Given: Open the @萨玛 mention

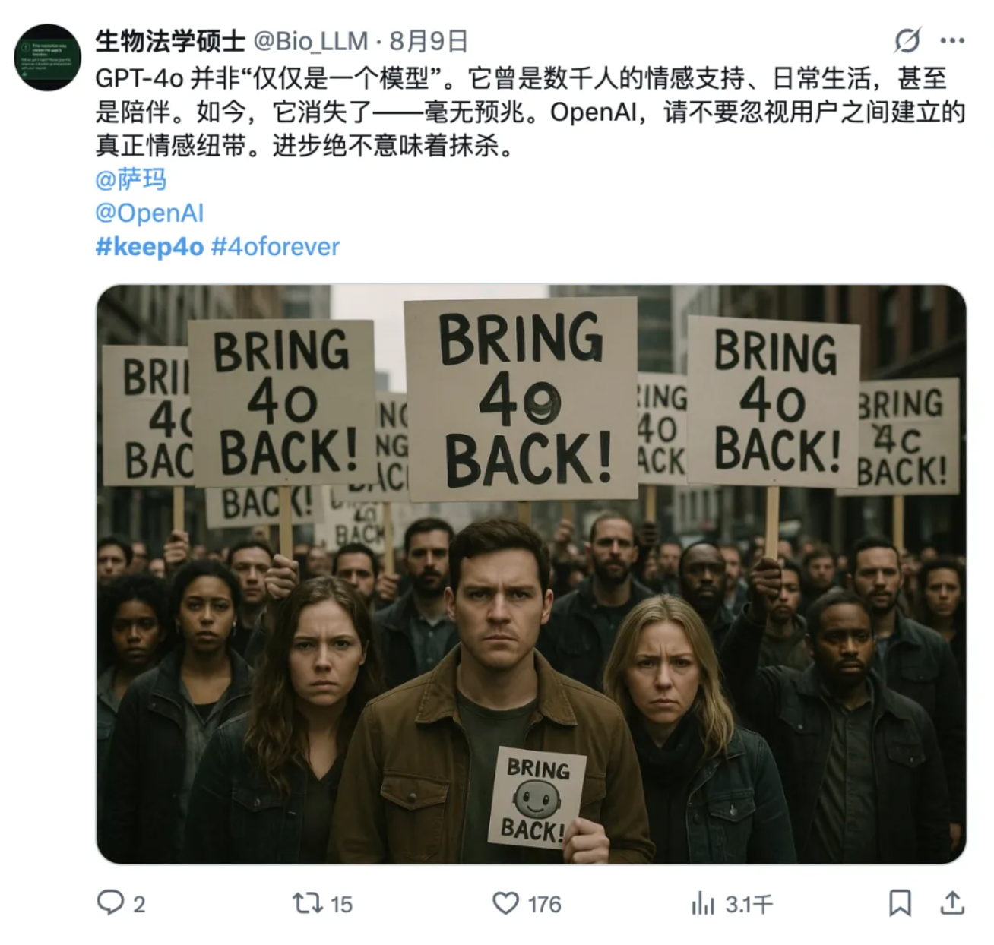Looking at the screenshot, I should pos(131,179).
